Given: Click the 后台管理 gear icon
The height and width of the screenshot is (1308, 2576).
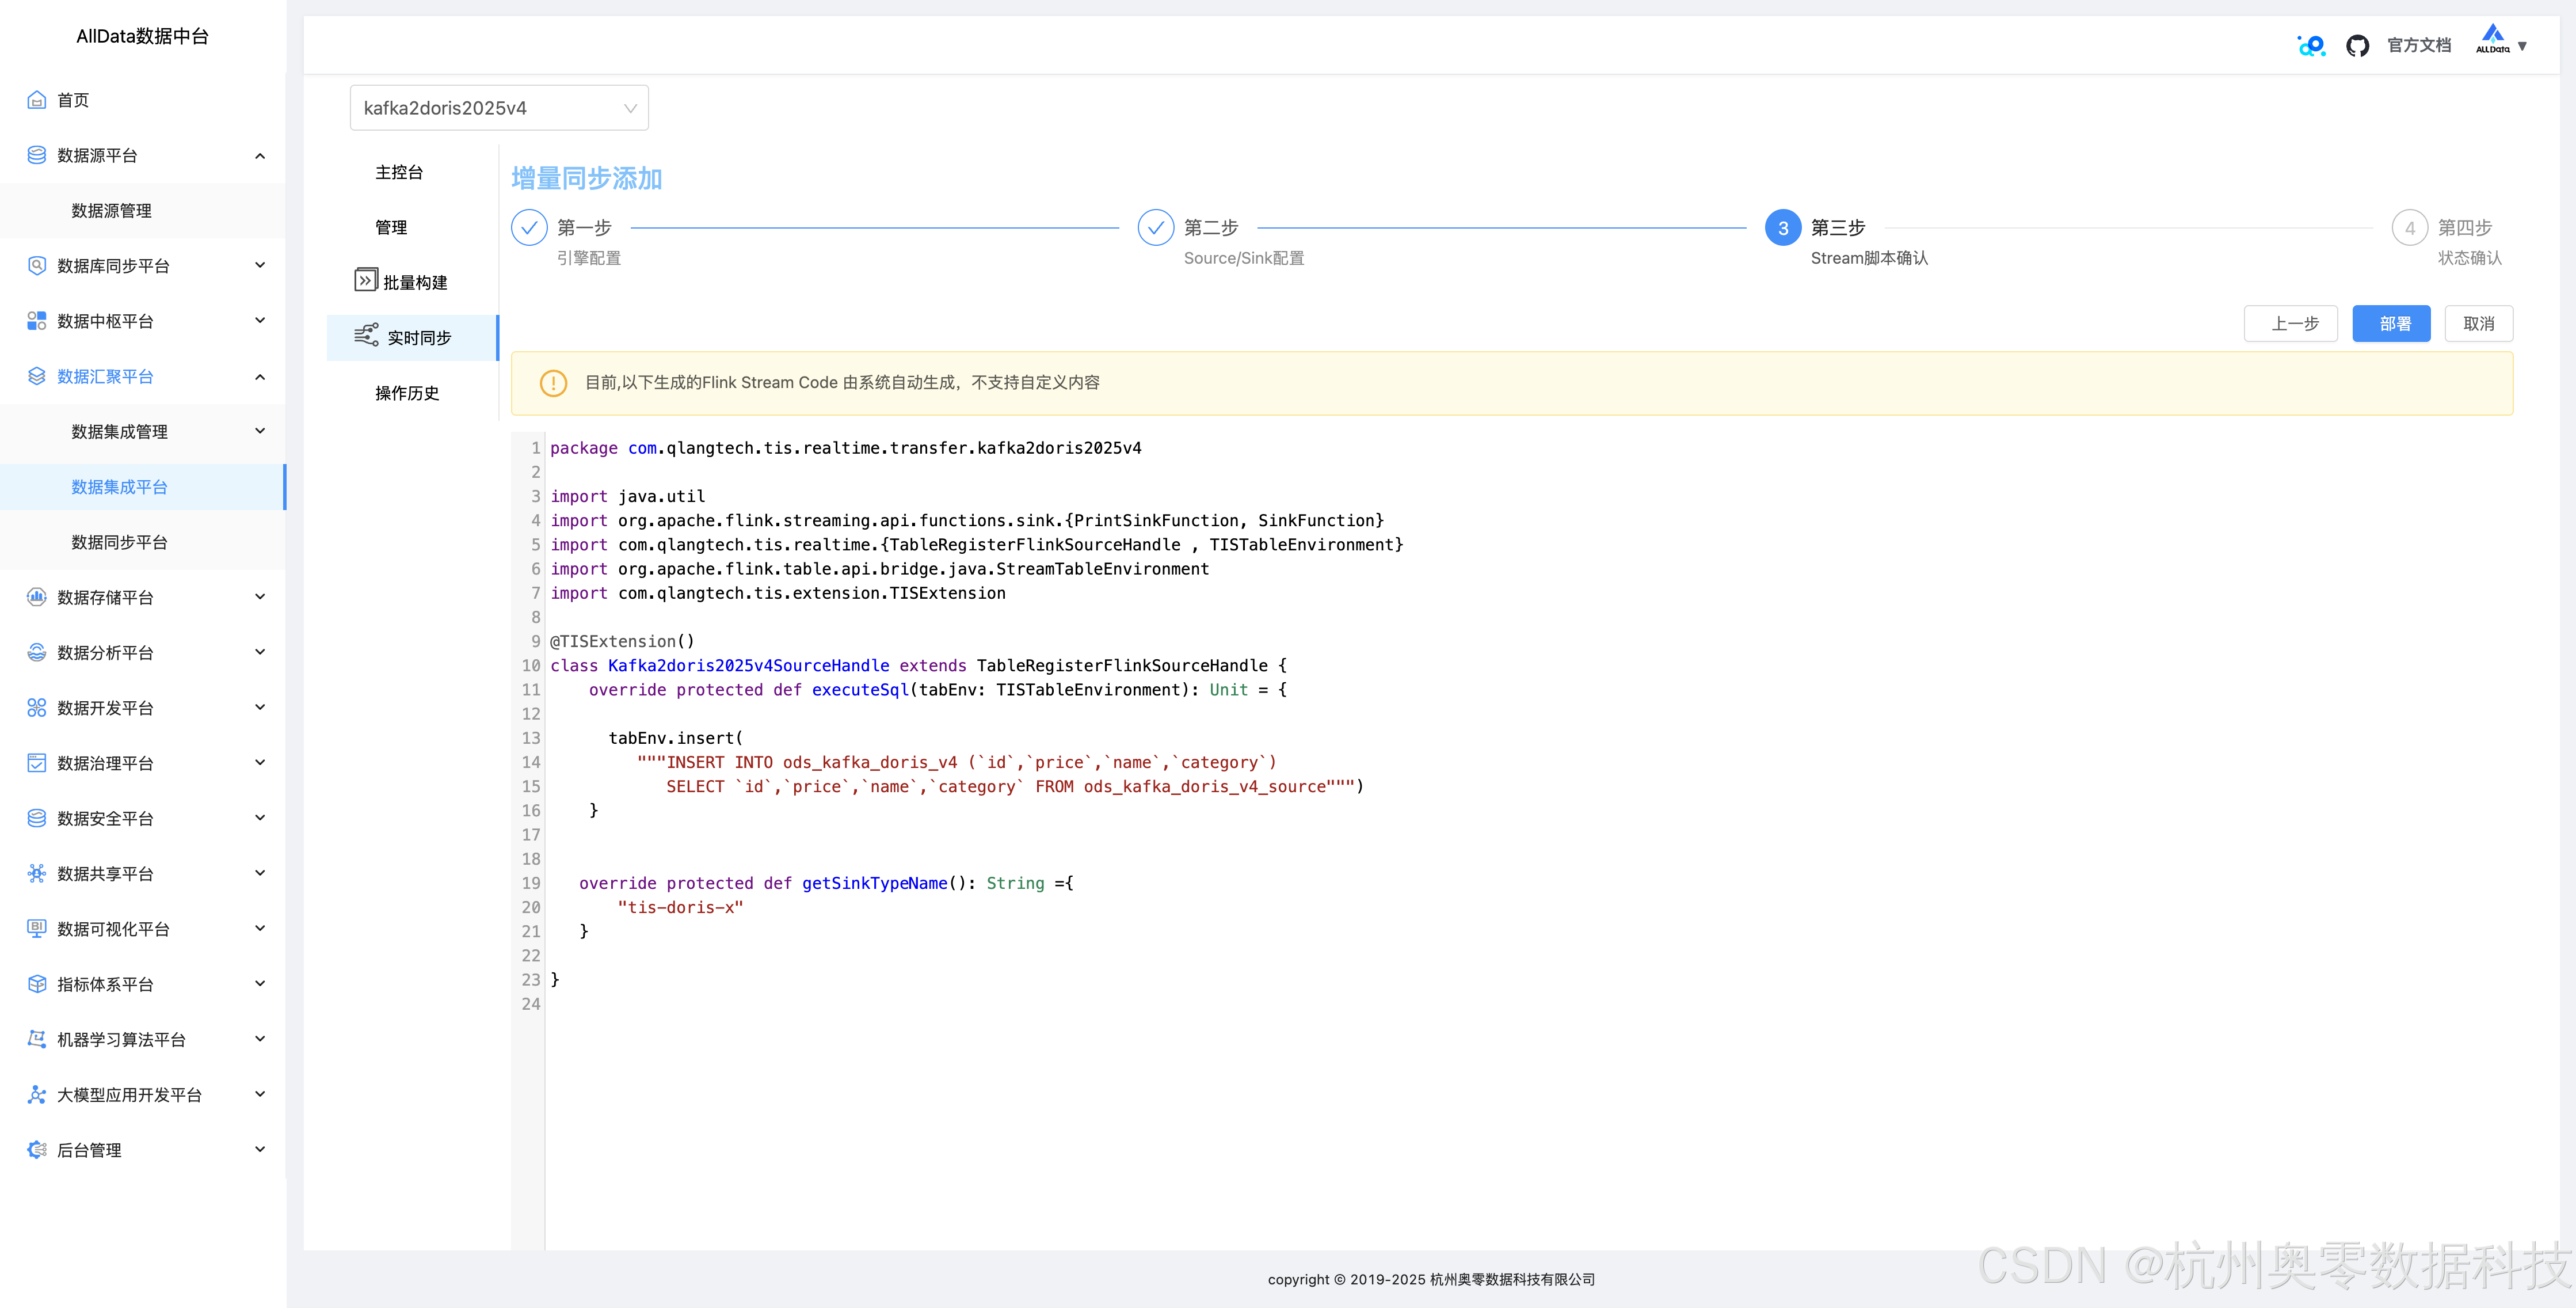Looking at the screenshot, I should click(x=37, y=1150).
